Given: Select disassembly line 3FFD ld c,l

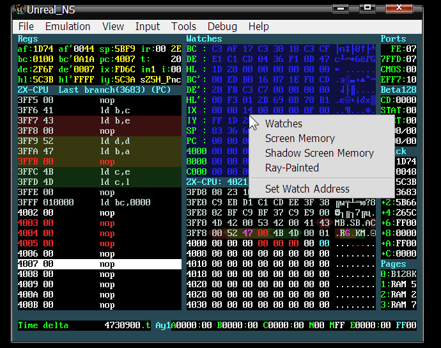Looking at the screenshot, I should (x=100, y=182).
